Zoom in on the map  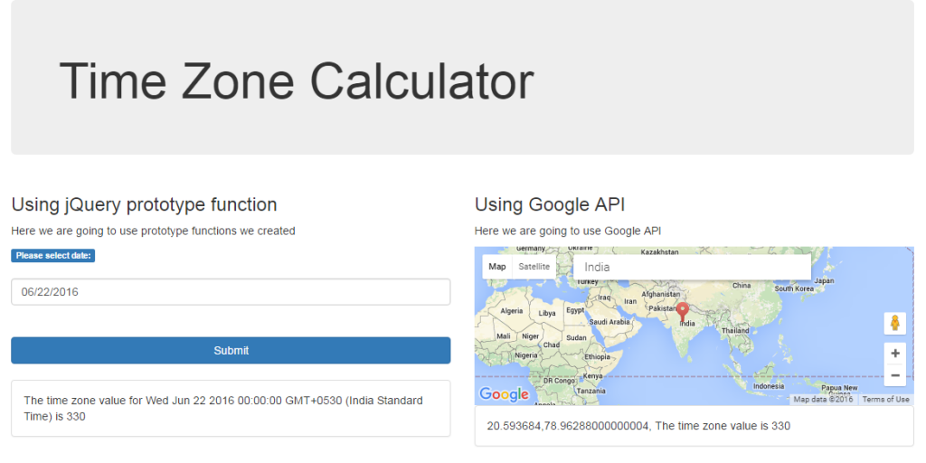[x=894, y=354]
